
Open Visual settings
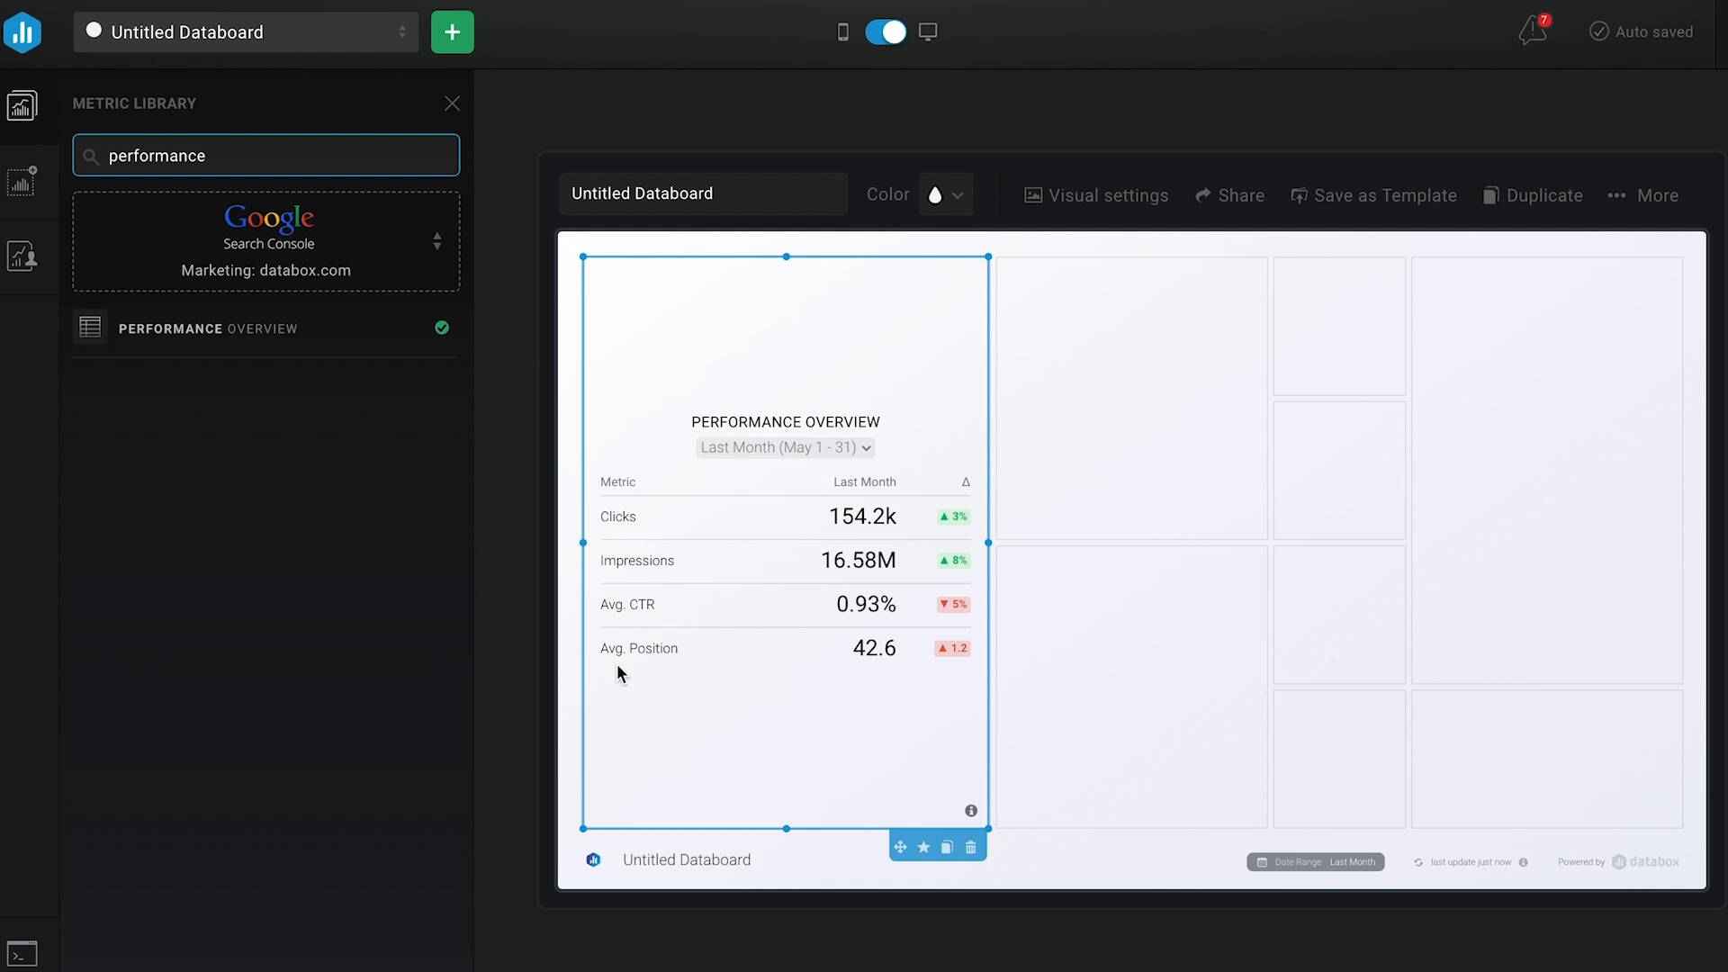click(x=1096, y=195)
